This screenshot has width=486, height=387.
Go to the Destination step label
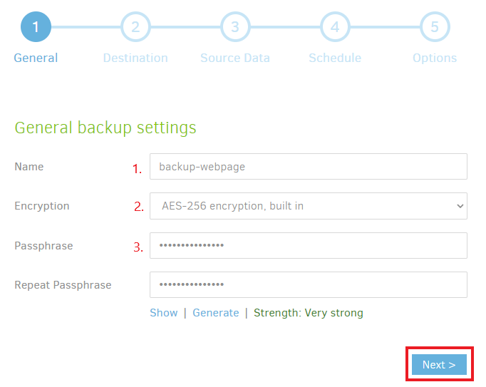[x=135, y=58]
